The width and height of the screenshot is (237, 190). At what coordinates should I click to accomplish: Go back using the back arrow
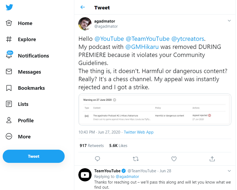click(x=83, y=7)
